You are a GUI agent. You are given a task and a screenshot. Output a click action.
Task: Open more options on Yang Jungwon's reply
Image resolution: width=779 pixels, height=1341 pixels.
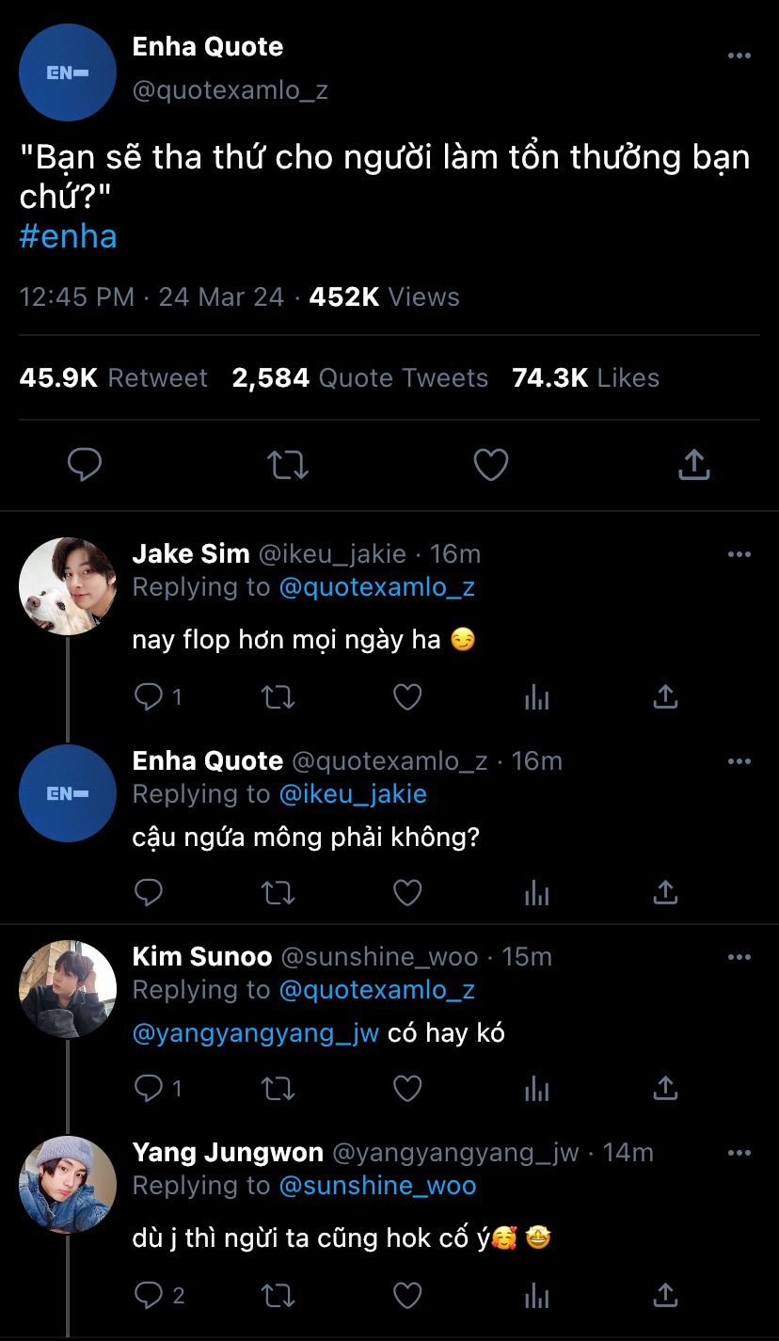739,1153
